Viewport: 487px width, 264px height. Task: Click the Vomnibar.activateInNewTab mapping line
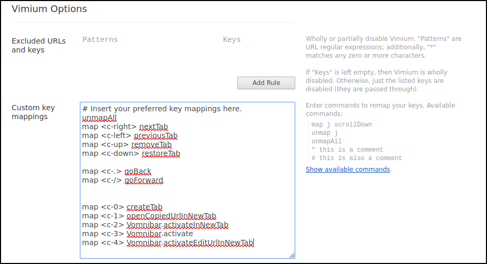155,225
